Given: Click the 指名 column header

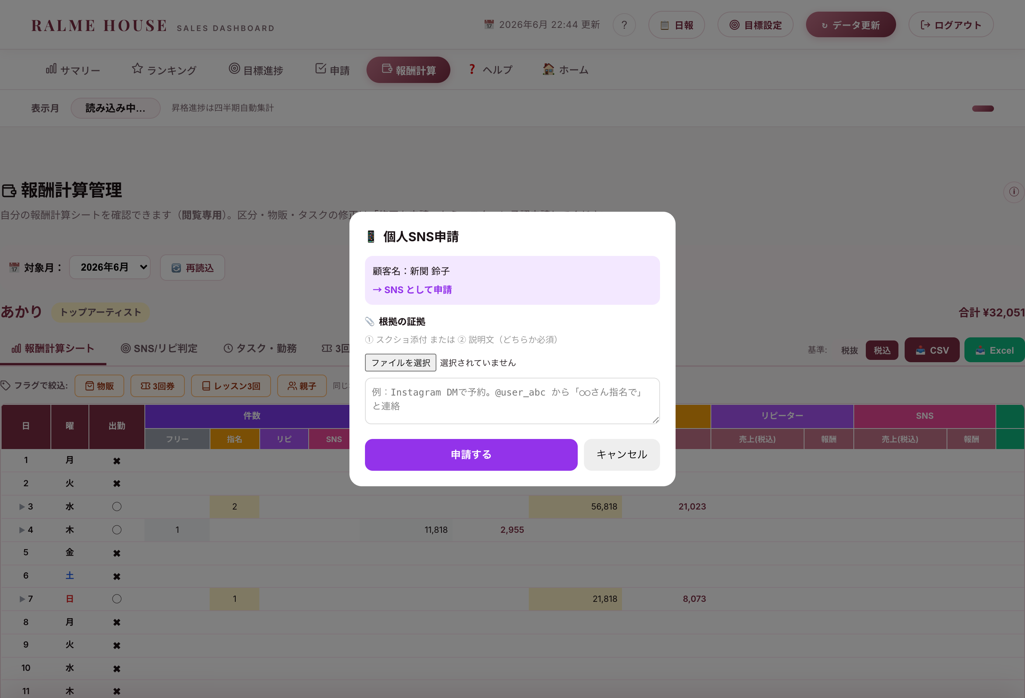Looking at the screenshot, I should pyautogui.click(x=235, y=439).
